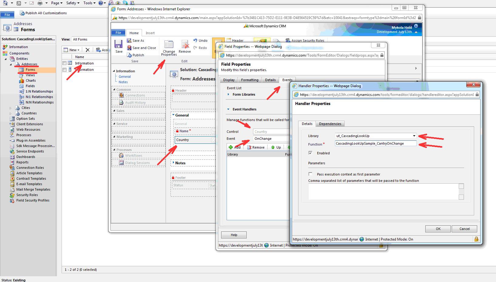Expand the Cities entity in the tree
The height and width of the screenshot is (282, 496).
point(10,107)
